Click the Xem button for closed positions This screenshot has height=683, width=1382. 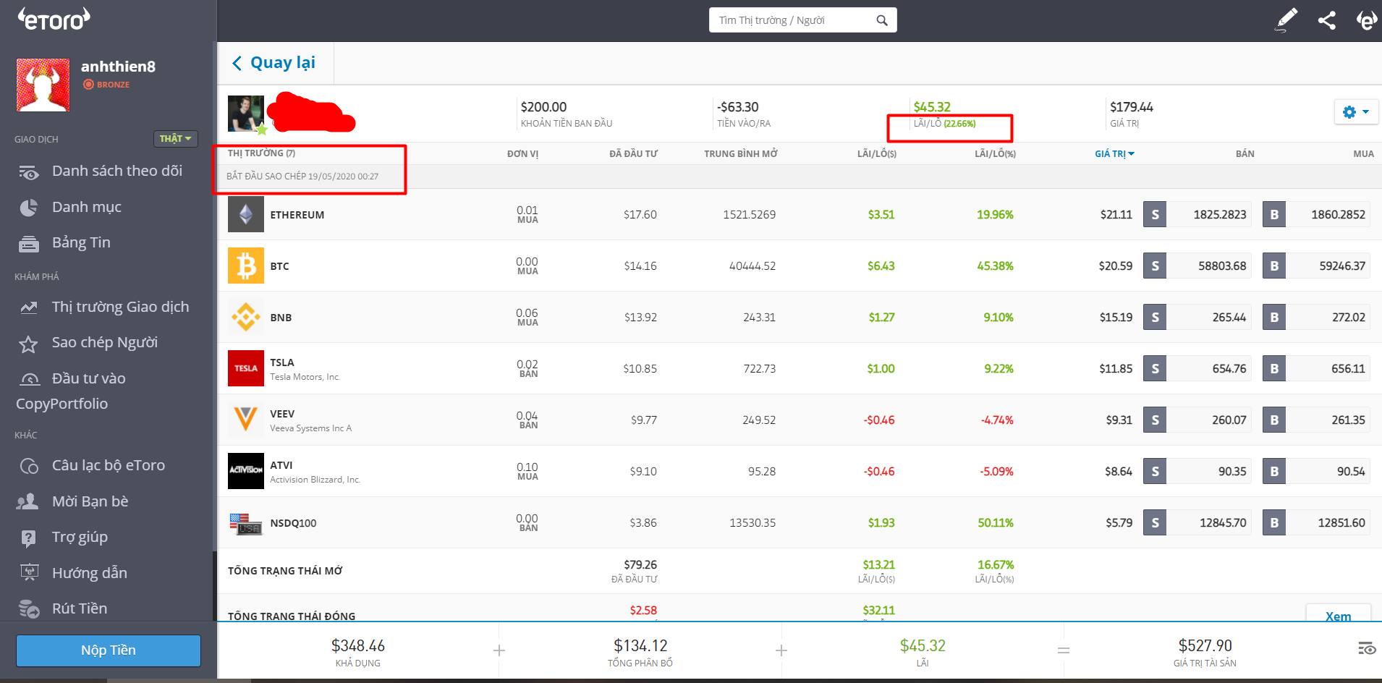(x=1338, y=614)
